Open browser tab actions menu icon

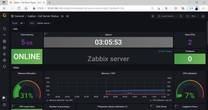pyautogui.click(x=4, y=3)
